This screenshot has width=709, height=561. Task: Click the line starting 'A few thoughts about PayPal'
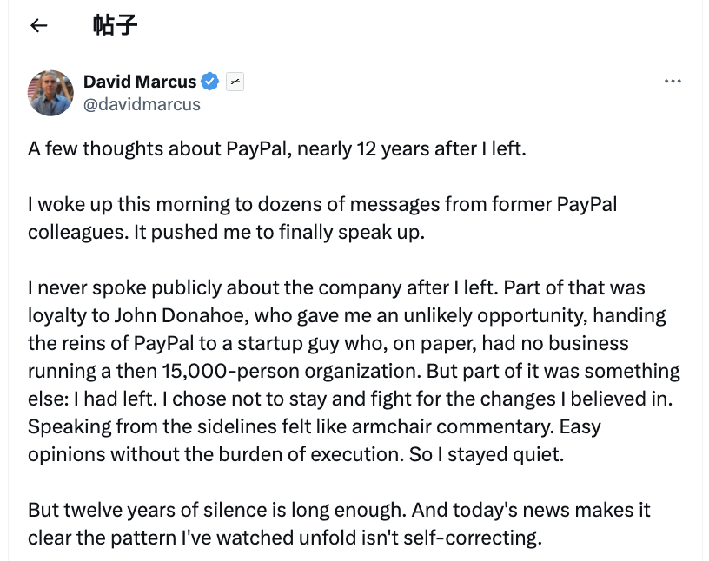click(x=277, y=148)
